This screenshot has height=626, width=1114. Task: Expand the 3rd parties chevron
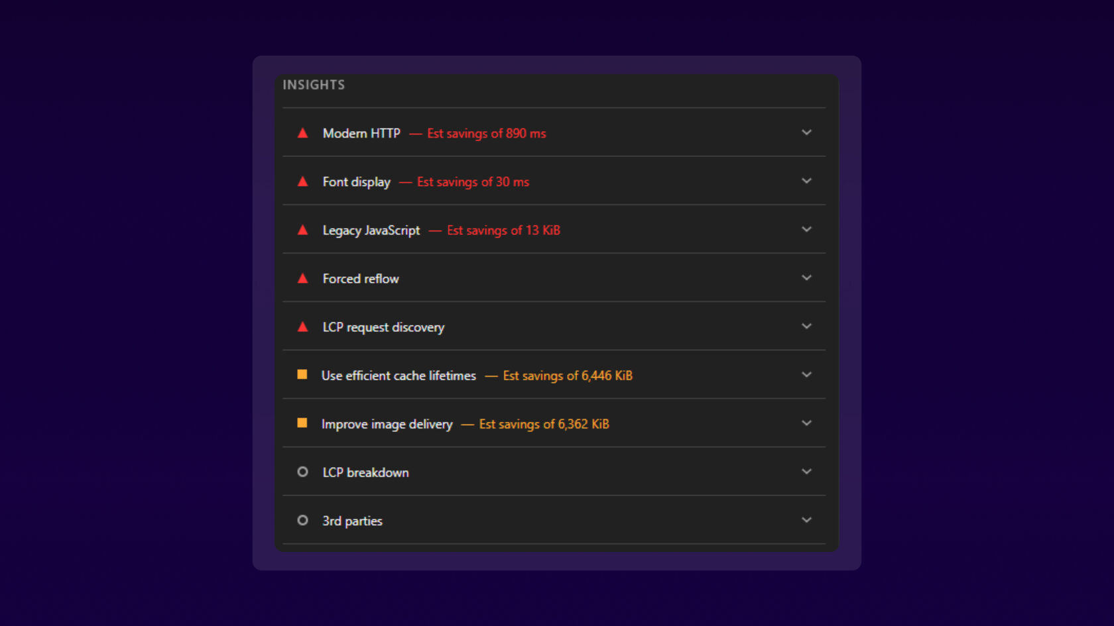[x=806, y=520]
